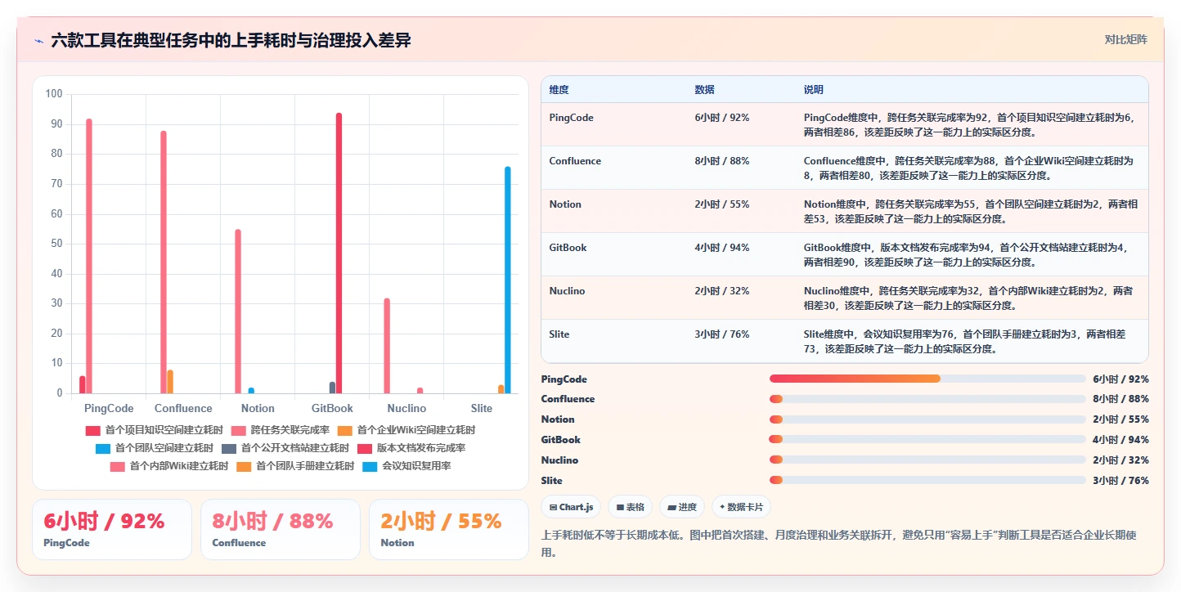Click the Nuclino progress bar

click(927, 460)
